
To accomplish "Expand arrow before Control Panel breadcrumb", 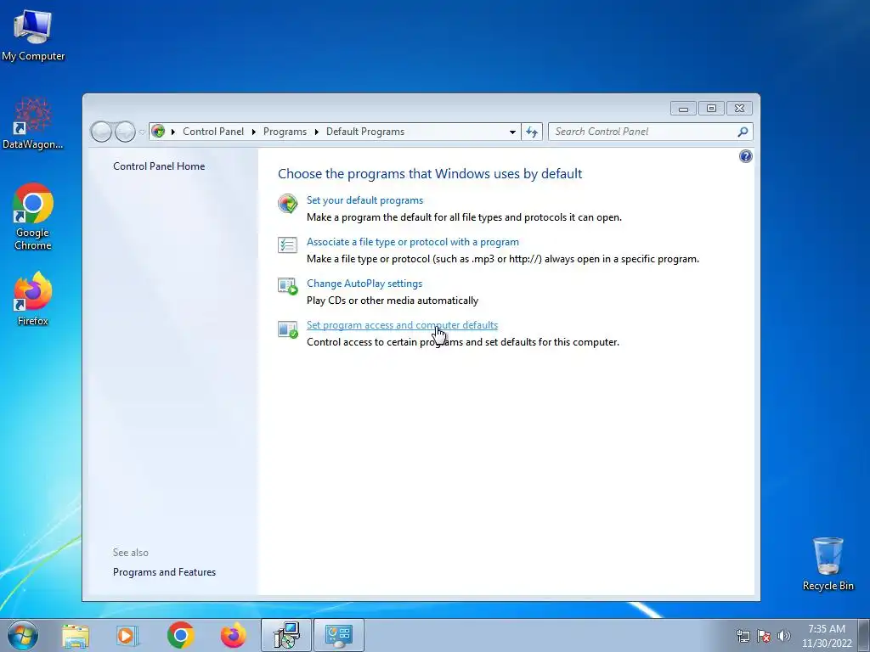I will pyautogui.click(x=173, y=132).
